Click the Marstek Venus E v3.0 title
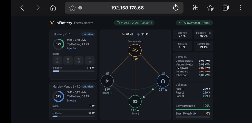 click(66, 87)
